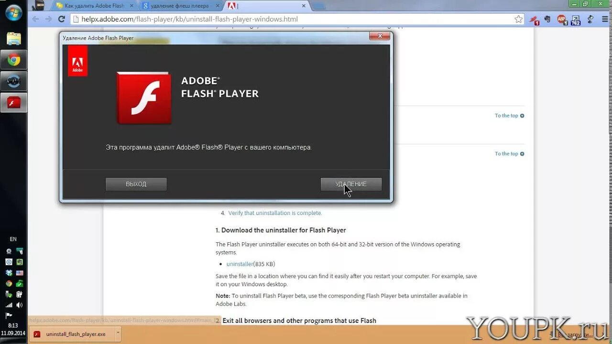
Task: Open the Chrome hamburger menu
Action: tap(604, 20)
